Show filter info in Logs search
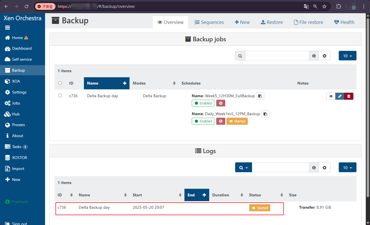 [x=314, y=167]
